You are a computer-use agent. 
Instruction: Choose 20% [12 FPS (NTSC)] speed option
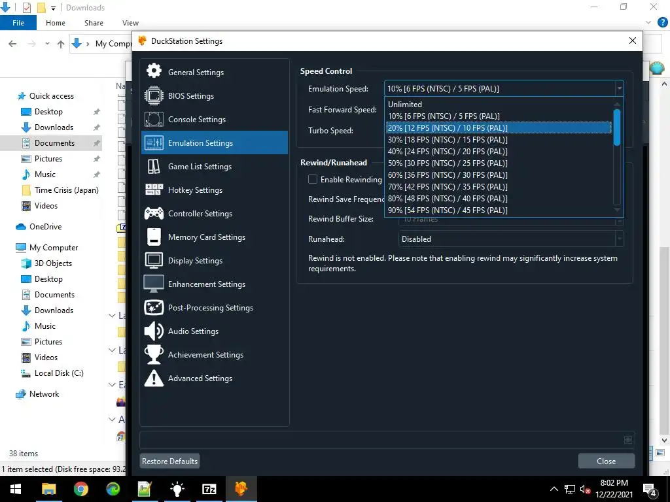(499, 127)
